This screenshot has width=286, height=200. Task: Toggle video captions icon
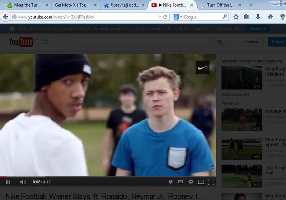click(181, 182)
